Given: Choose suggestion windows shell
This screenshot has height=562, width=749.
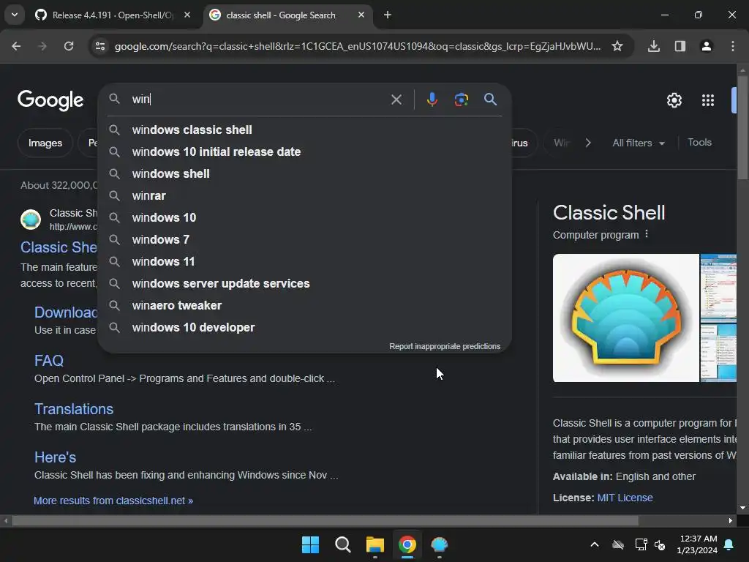Looking at the screenshot, I should (x=305, y=174).
